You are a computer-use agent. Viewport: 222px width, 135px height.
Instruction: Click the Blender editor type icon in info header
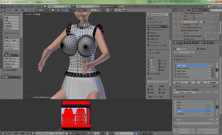click(2, 6)
